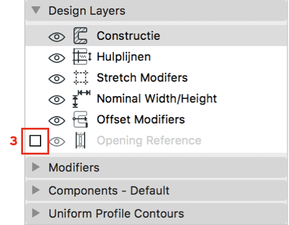This screenshot has width=289, height=225.
Task: Collapse the Design Layers section
Action: point(36,10)
